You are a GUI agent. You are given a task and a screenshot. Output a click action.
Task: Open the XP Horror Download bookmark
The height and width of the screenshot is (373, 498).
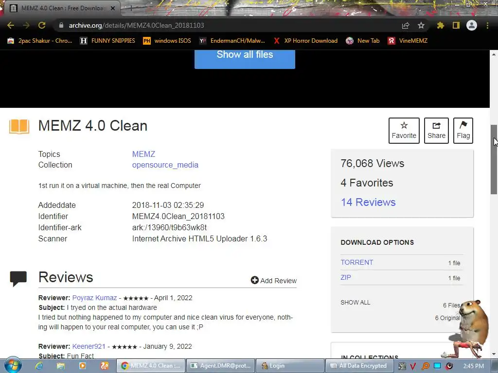tap(305, 41)
